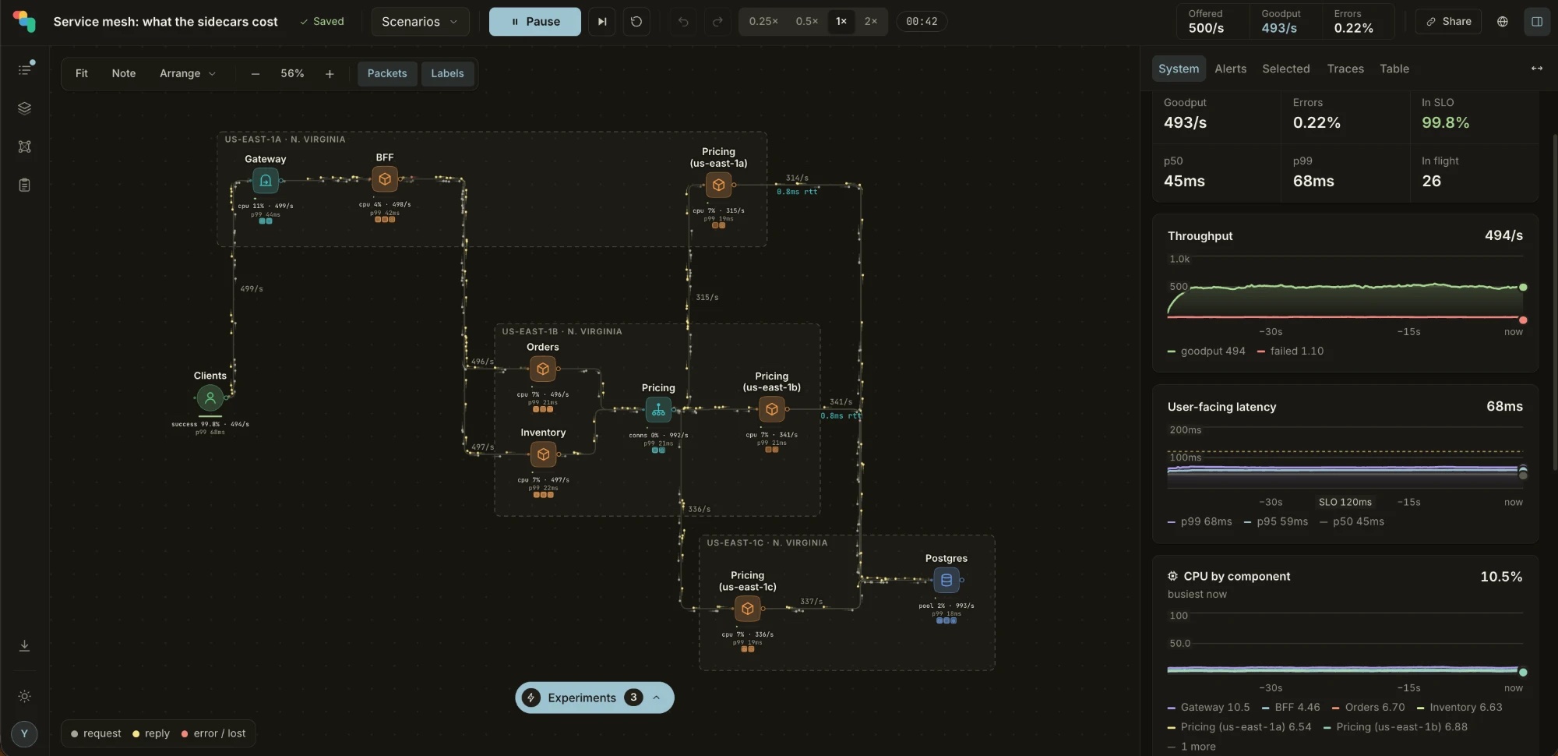
Task: Switch to the Selected tab
Action: [1286, 69]
